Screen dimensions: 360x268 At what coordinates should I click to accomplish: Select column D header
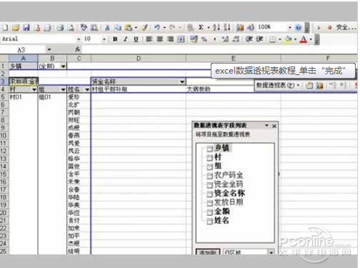tap(139, 58)
